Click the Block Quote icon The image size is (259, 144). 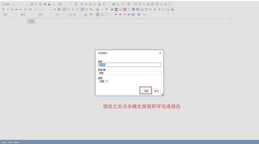pyautogui.click(x=55, y=9)
